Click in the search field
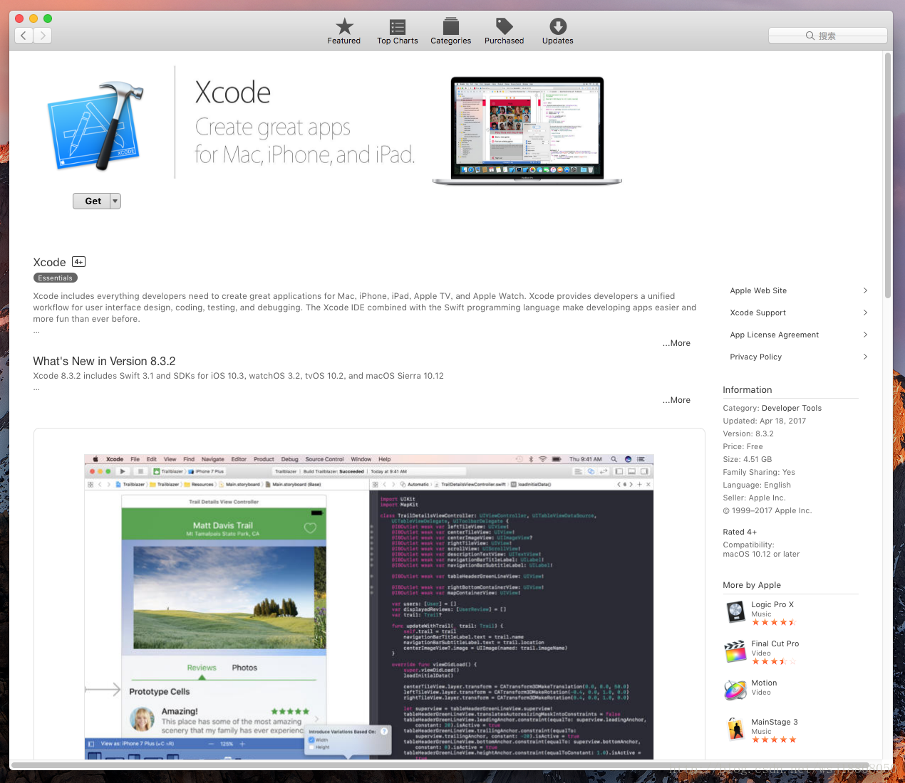 coord(828,36)
